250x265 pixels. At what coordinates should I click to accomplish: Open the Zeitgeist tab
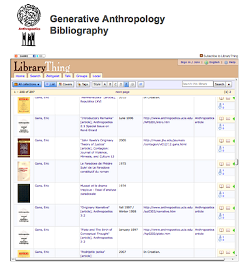click(53, 76)
